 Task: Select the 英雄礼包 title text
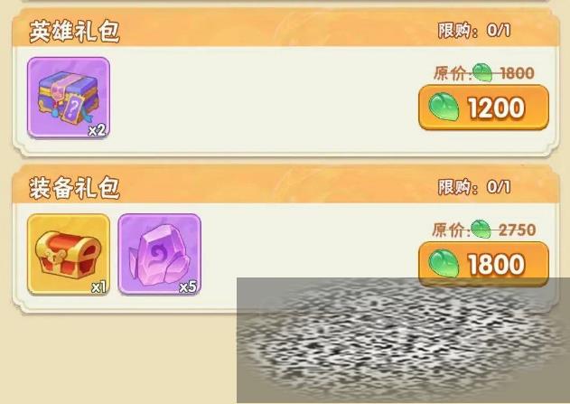74,32
